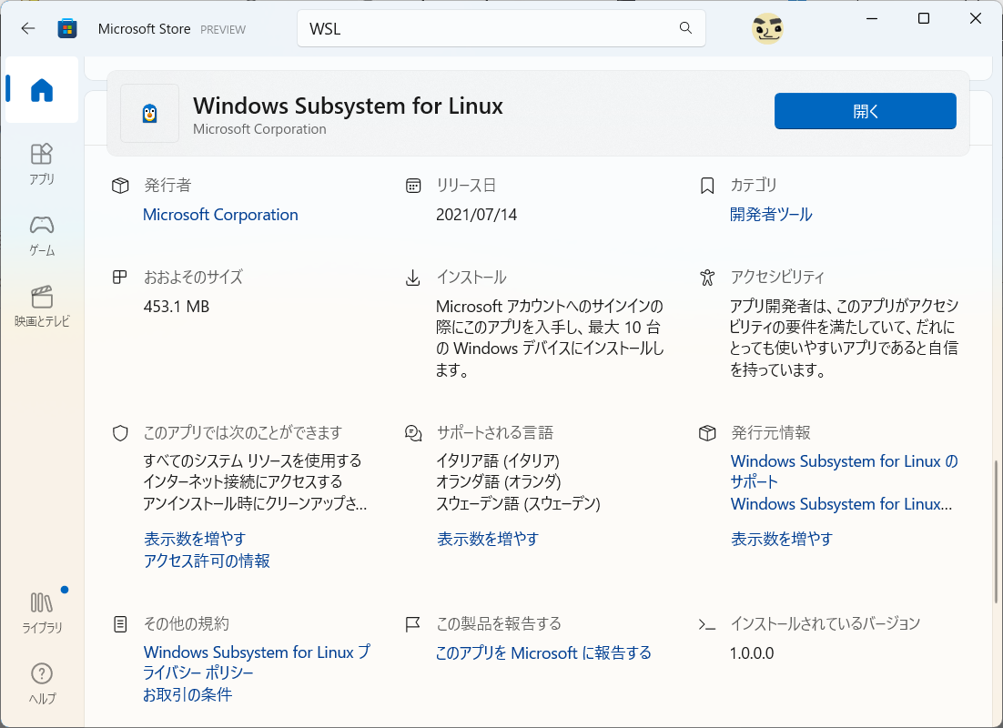
Task: Click the 発行者 box icon
Action: [x=120, y=186]
